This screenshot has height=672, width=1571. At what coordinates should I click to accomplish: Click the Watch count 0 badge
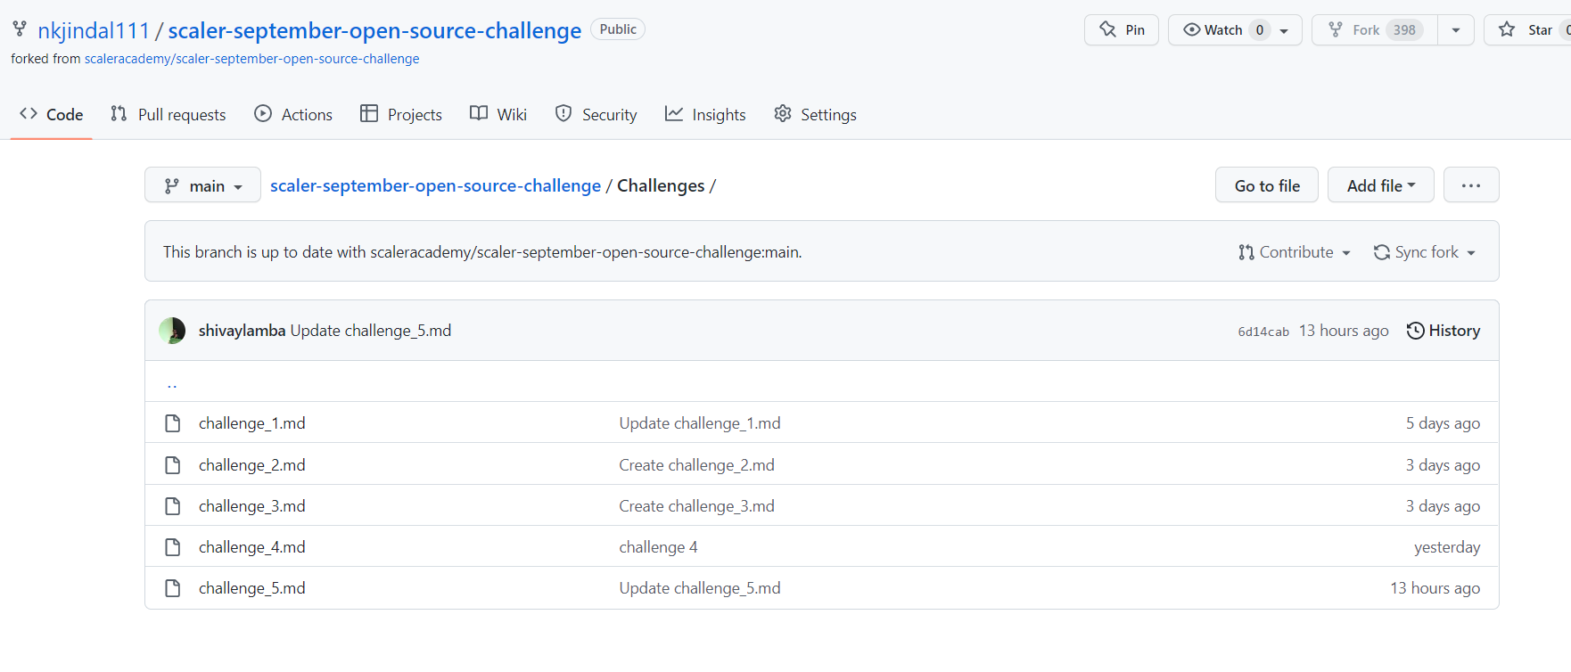pos(1260,30)
